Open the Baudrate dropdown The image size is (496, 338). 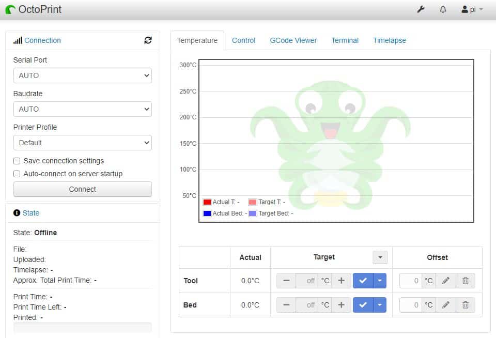[x=83, y=109]
